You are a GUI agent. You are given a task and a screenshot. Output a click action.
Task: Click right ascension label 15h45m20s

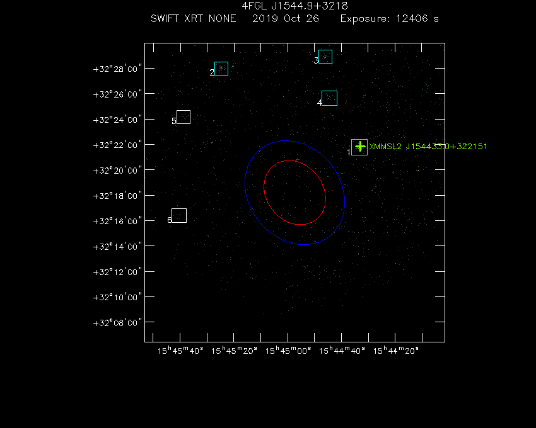pyautogui.click(x=234, y=350)
